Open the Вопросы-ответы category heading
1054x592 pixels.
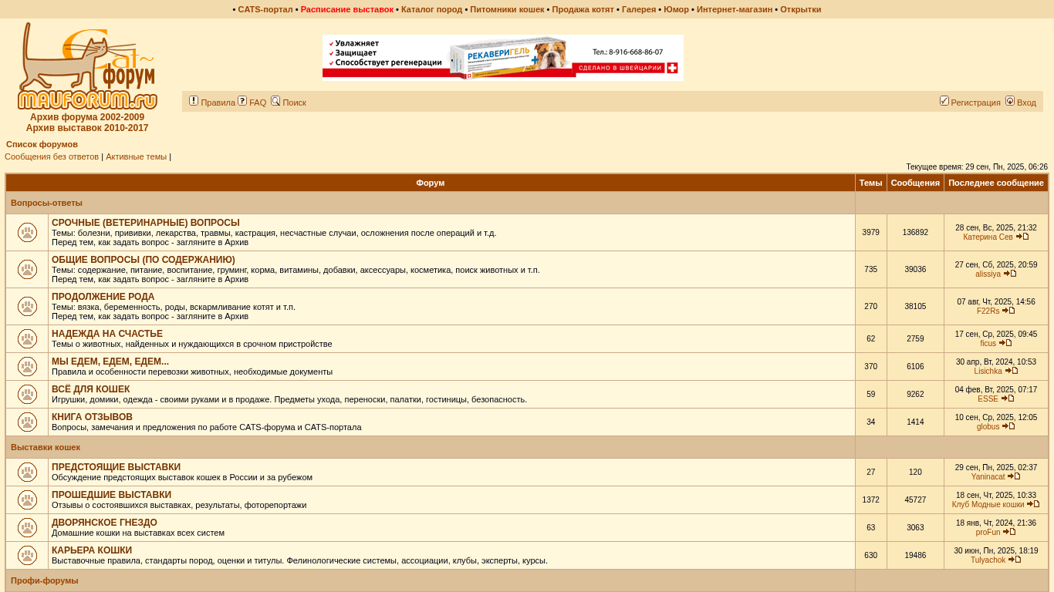coord(46,203)
